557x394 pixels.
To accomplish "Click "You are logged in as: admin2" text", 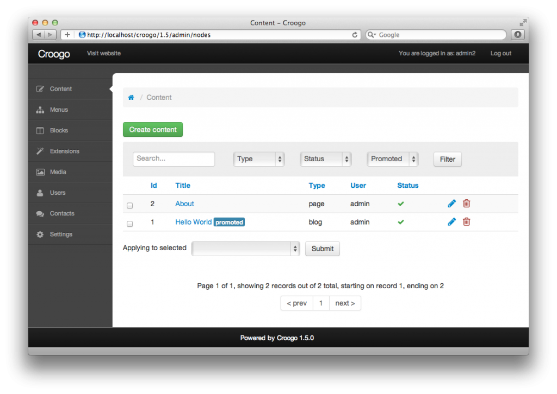I will 437,53.
